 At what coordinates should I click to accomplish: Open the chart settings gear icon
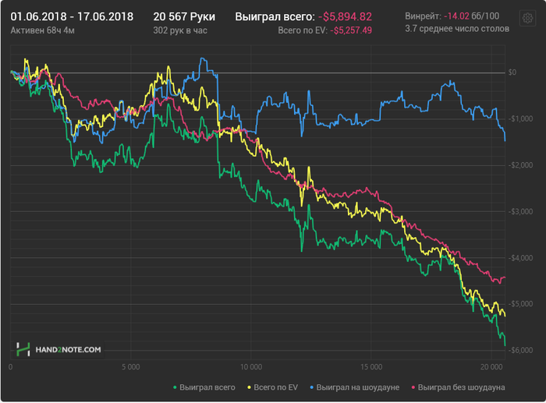tap(527, 18)
